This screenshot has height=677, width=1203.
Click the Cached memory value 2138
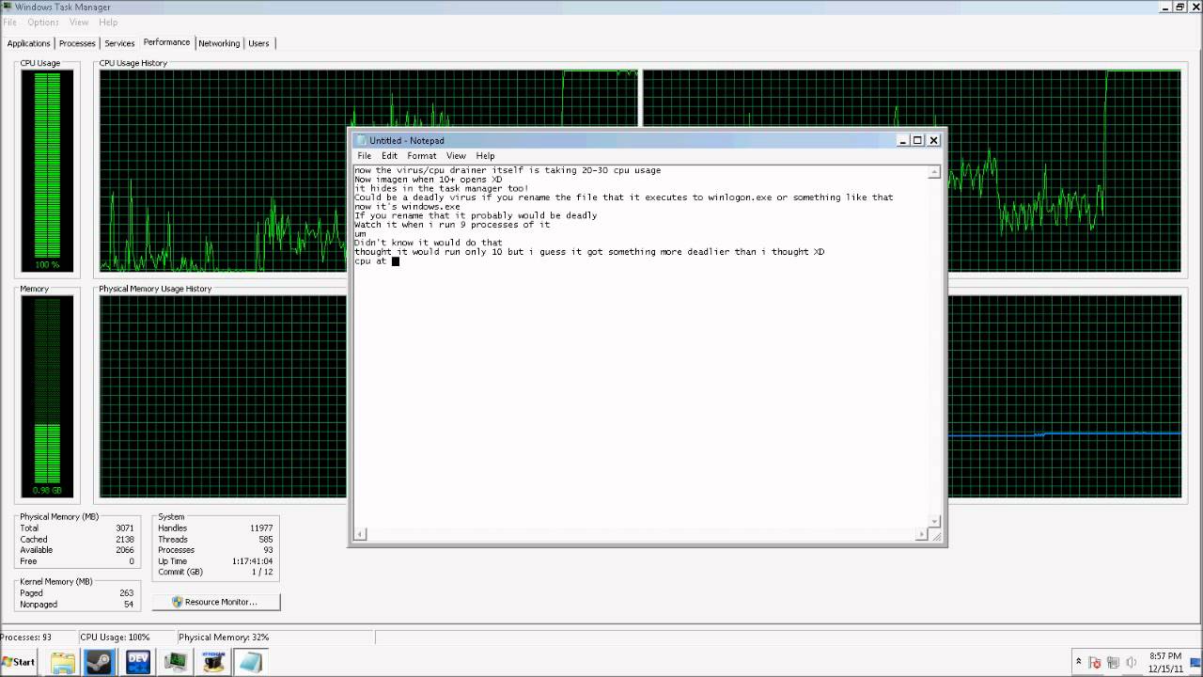click(x=125, y=540)
